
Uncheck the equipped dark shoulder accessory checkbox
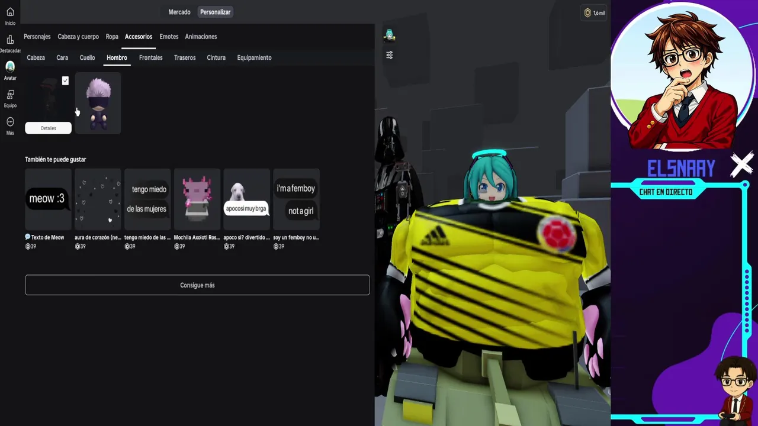pos(65,80)
